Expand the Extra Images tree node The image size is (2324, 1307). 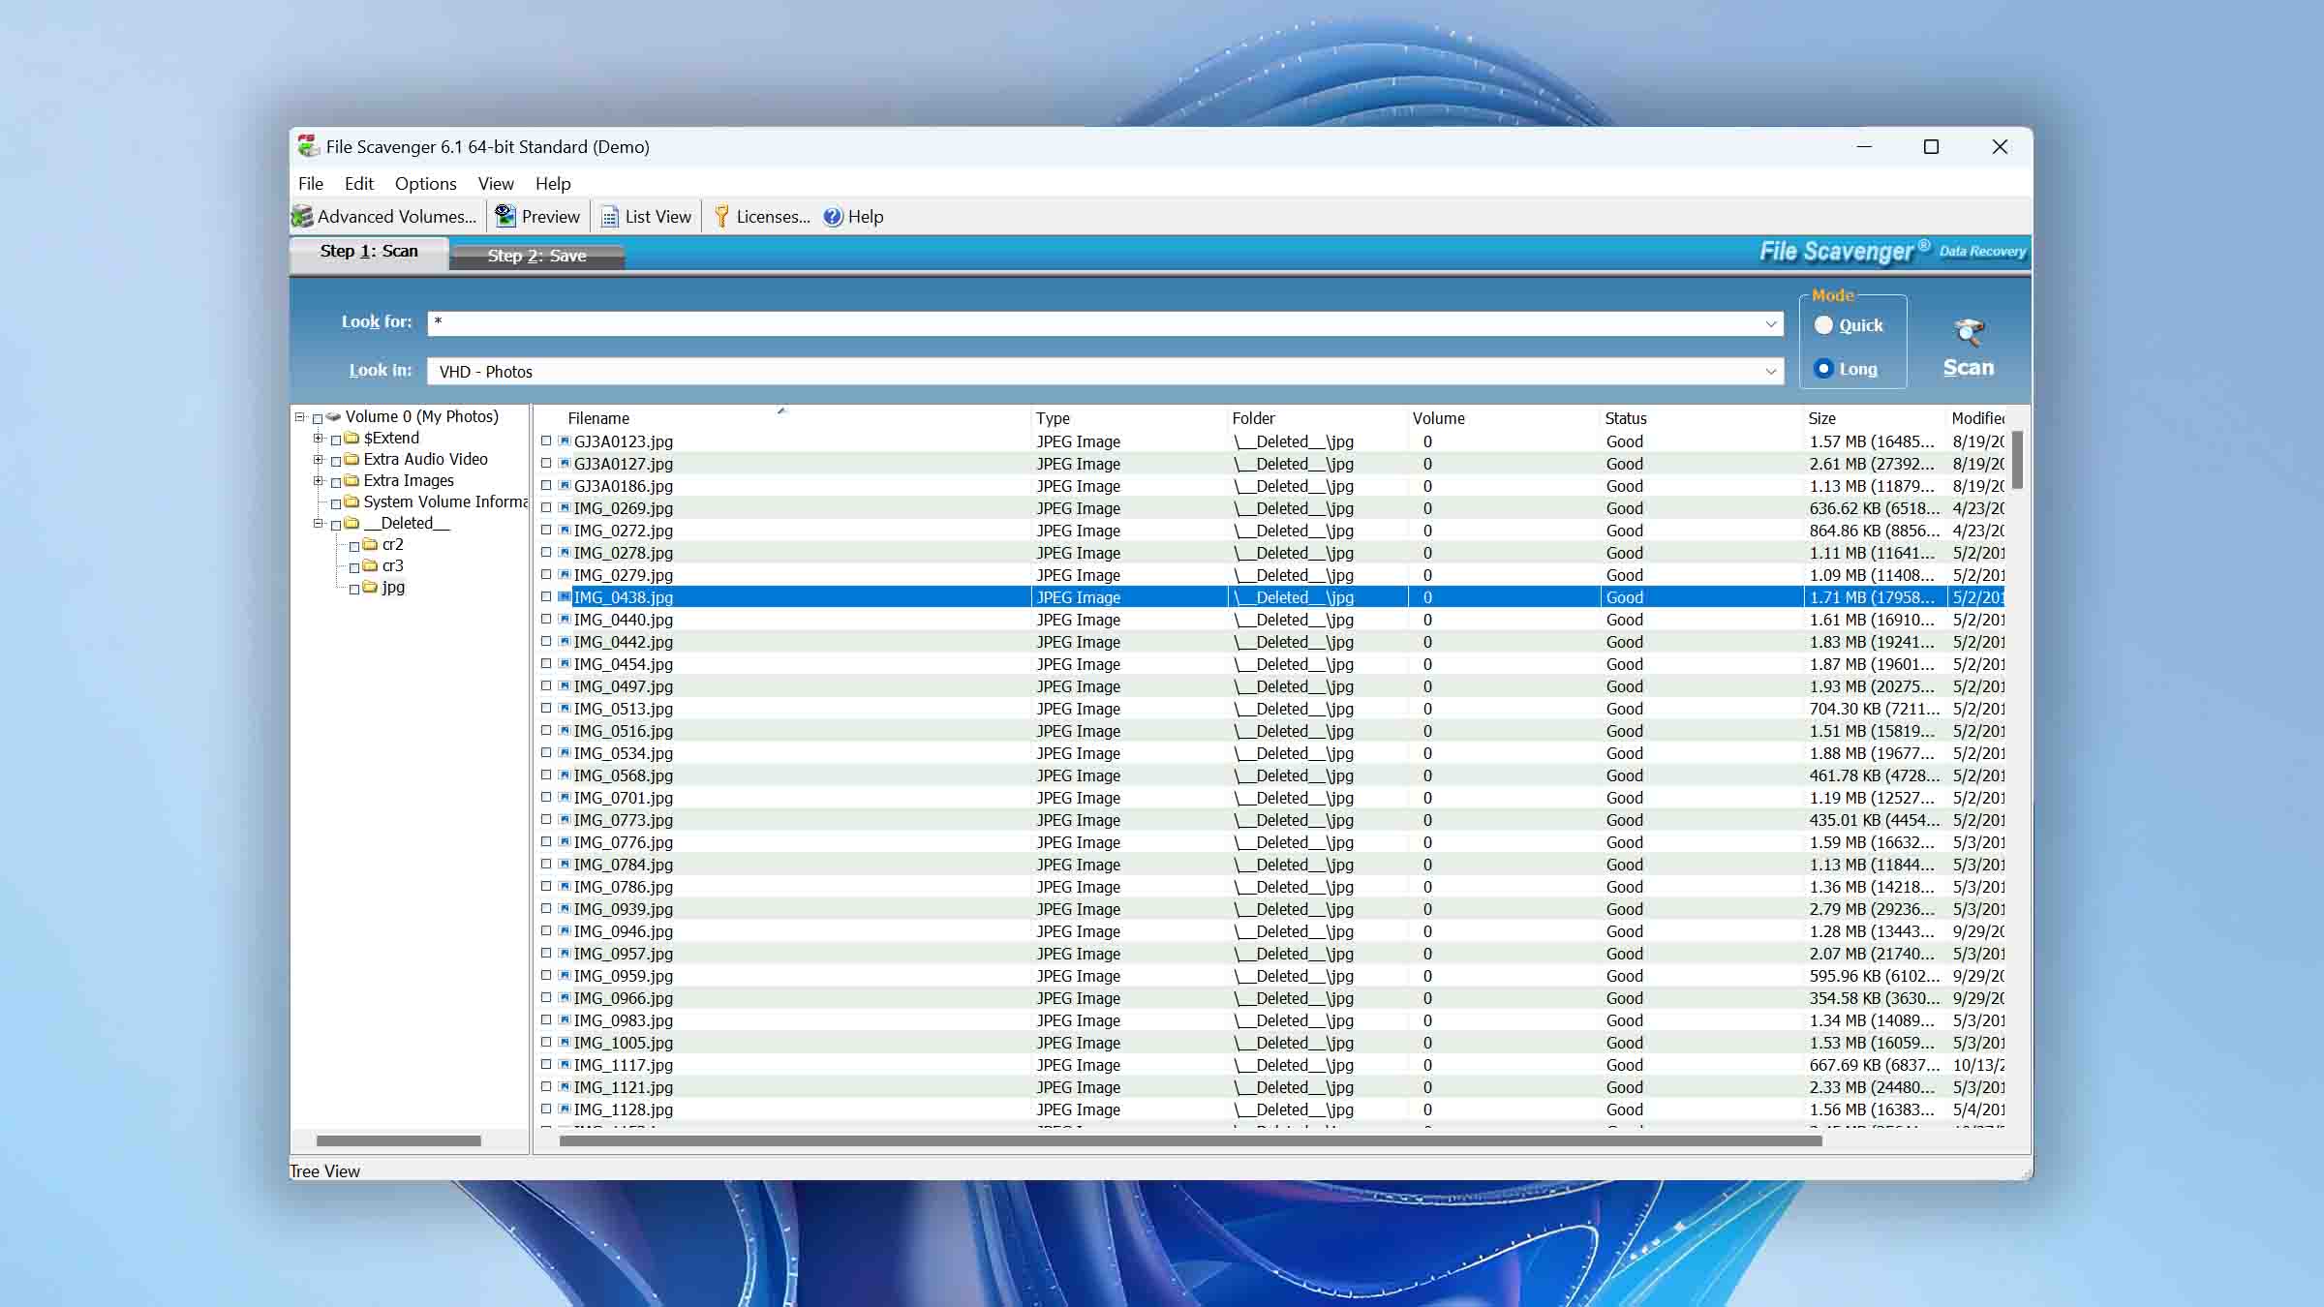[319, 481]
